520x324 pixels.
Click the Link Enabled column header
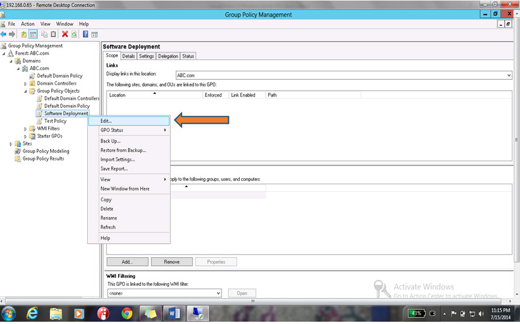(247, 95)
